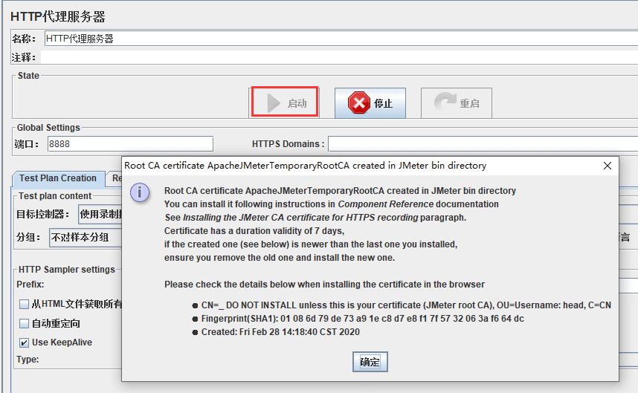This screenshot has width=638, height=393.
Task: Click the 启动 start button
Action: 284,103
